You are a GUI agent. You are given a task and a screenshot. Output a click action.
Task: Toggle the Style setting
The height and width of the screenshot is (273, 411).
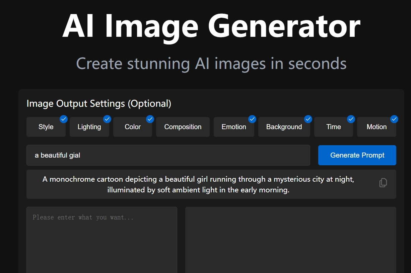click(46, 127)
